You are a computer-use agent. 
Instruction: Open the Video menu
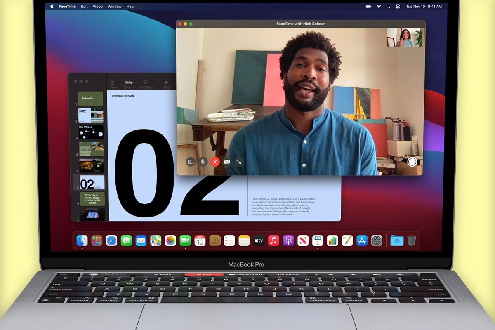[x=97, y=6]
